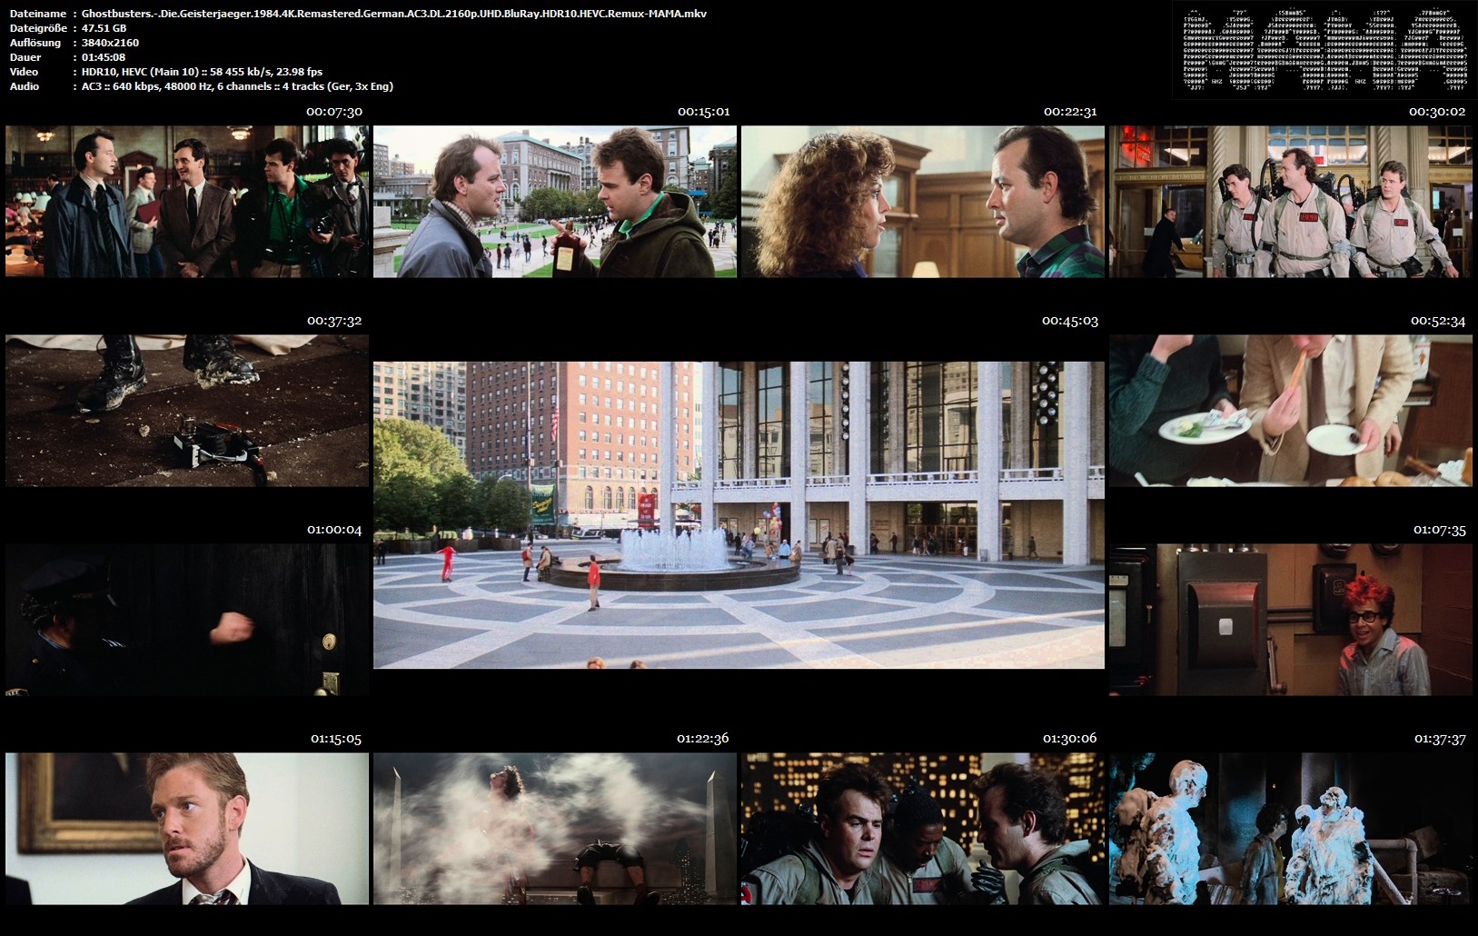Select the file size value 47.51 GB
Screen dimensions: 1478x936
tap(104, 28)
